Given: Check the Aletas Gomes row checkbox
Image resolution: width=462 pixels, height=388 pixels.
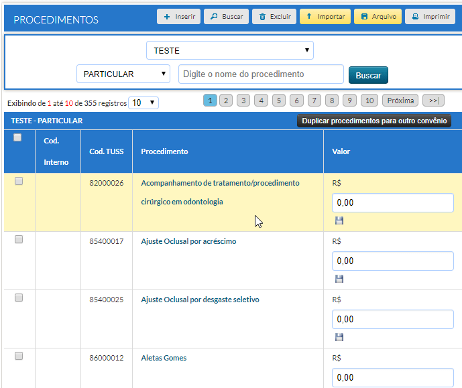Looking at the screenshot, I should tap(19, 356).
